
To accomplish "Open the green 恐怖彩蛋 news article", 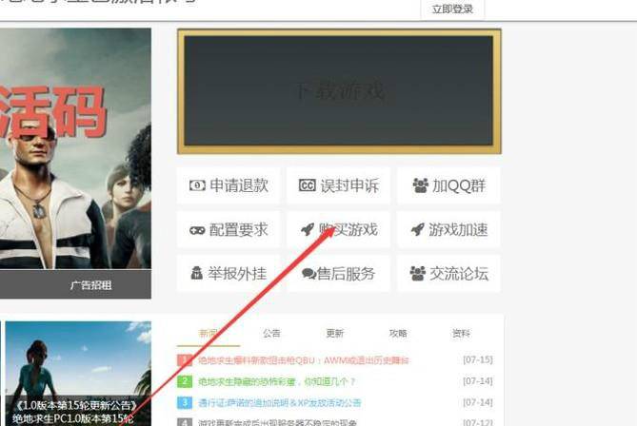I will click(277, 381).
